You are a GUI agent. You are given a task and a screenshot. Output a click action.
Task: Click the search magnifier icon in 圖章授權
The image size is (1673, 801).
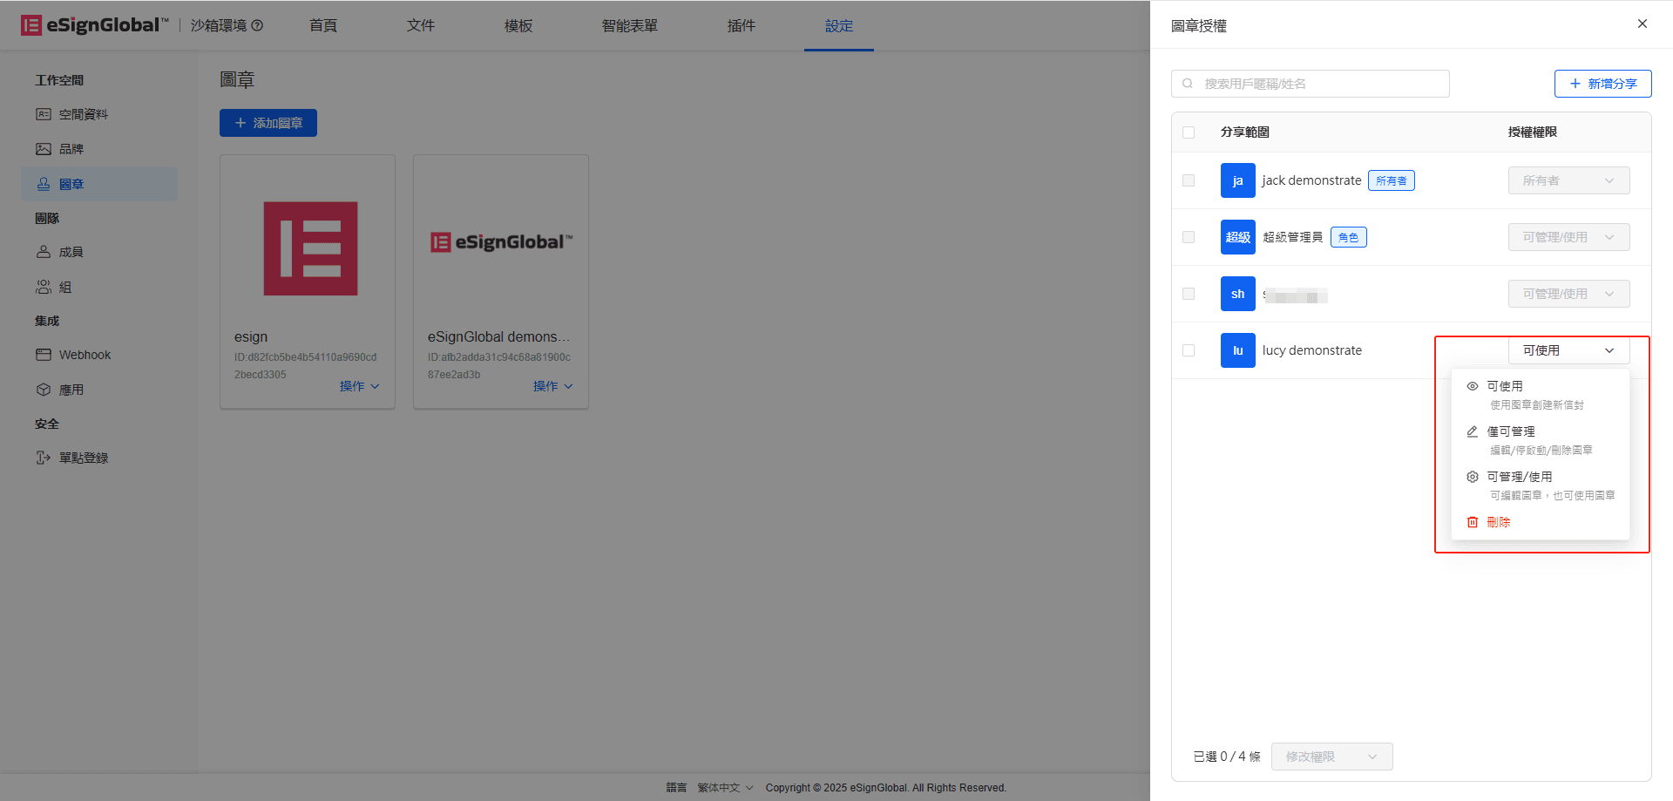(x=1188, y=84)
